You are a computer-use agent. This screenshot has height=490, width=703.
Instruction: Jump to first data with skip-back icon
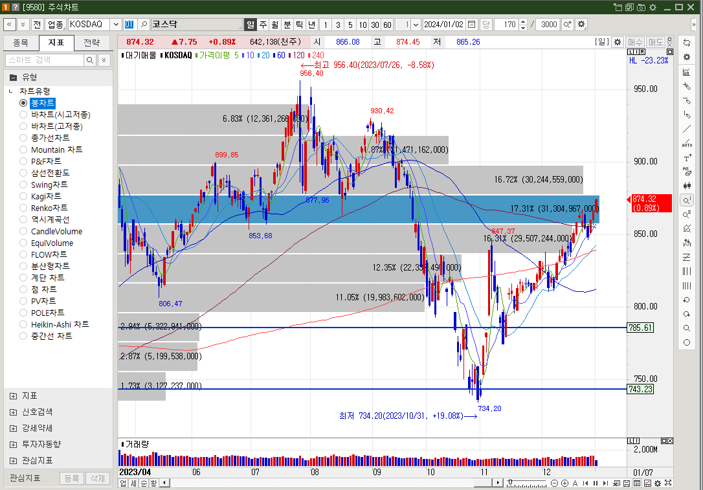585,484
